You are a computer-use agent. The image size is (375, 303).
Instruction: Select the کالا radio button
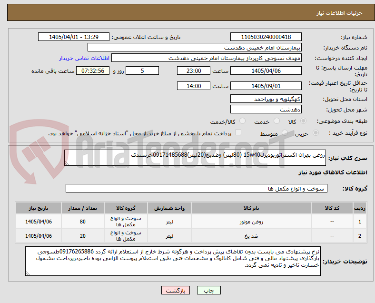pos(303,121)
